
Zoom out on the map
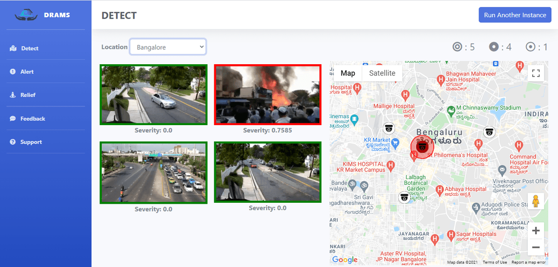pyautogui.click(x=536, y=247)
